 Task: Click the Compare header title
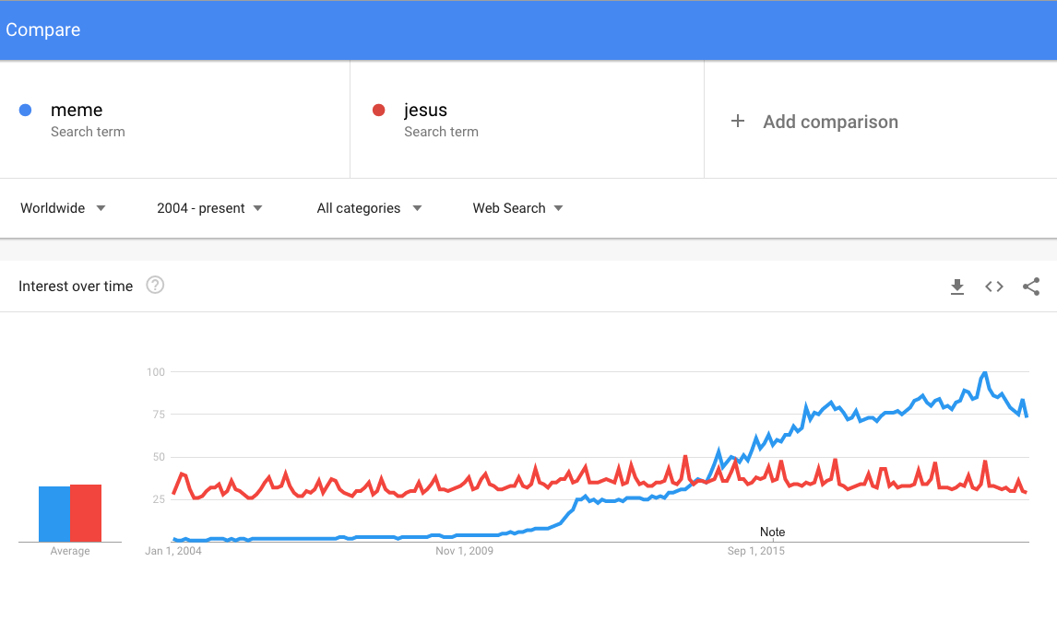(43, 29)
